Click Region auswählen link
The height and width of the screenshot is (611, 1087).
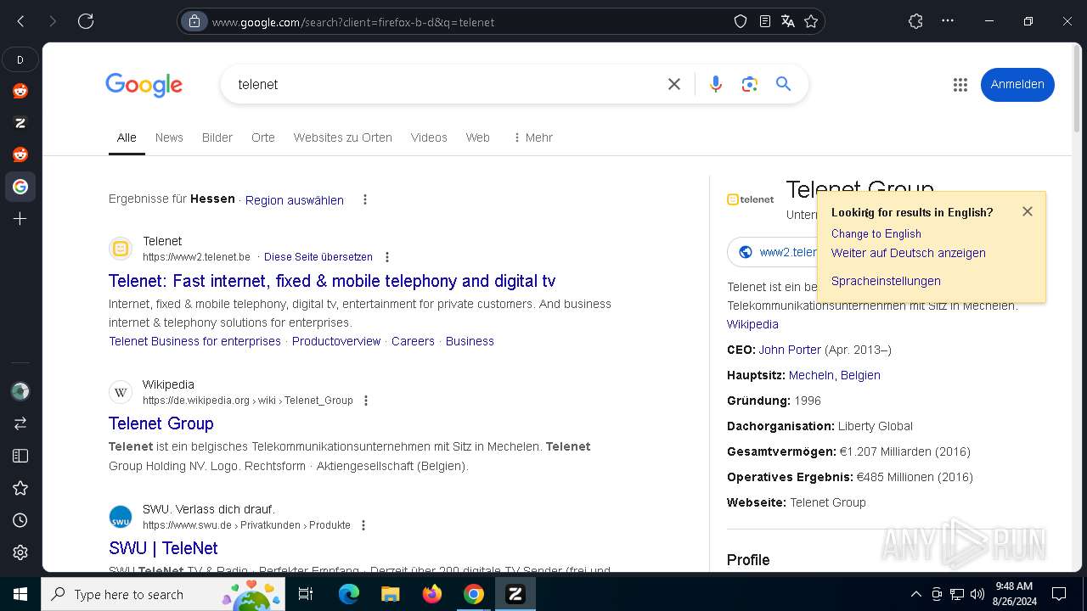point(295,200)
